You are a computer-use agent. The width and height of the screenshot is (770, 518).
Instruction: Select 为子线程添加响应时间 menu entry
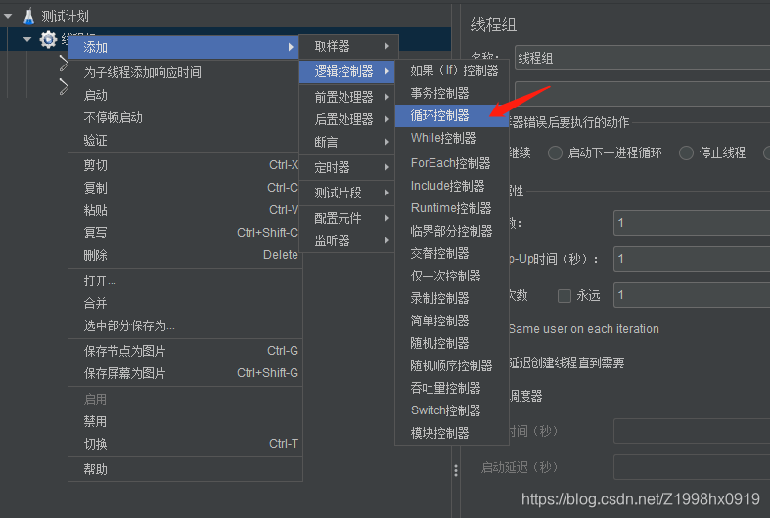pyautogui.click(x=185, y=72)
